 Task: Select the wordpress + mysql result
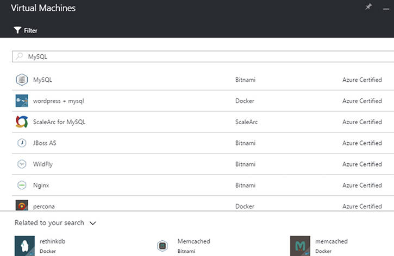point(58,101)
